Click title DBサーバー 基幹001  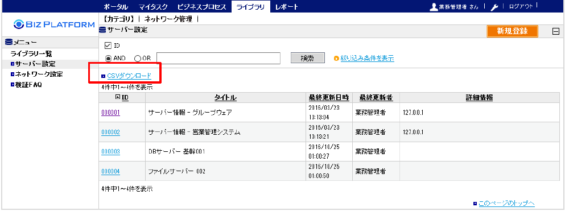tap(176, 152)
